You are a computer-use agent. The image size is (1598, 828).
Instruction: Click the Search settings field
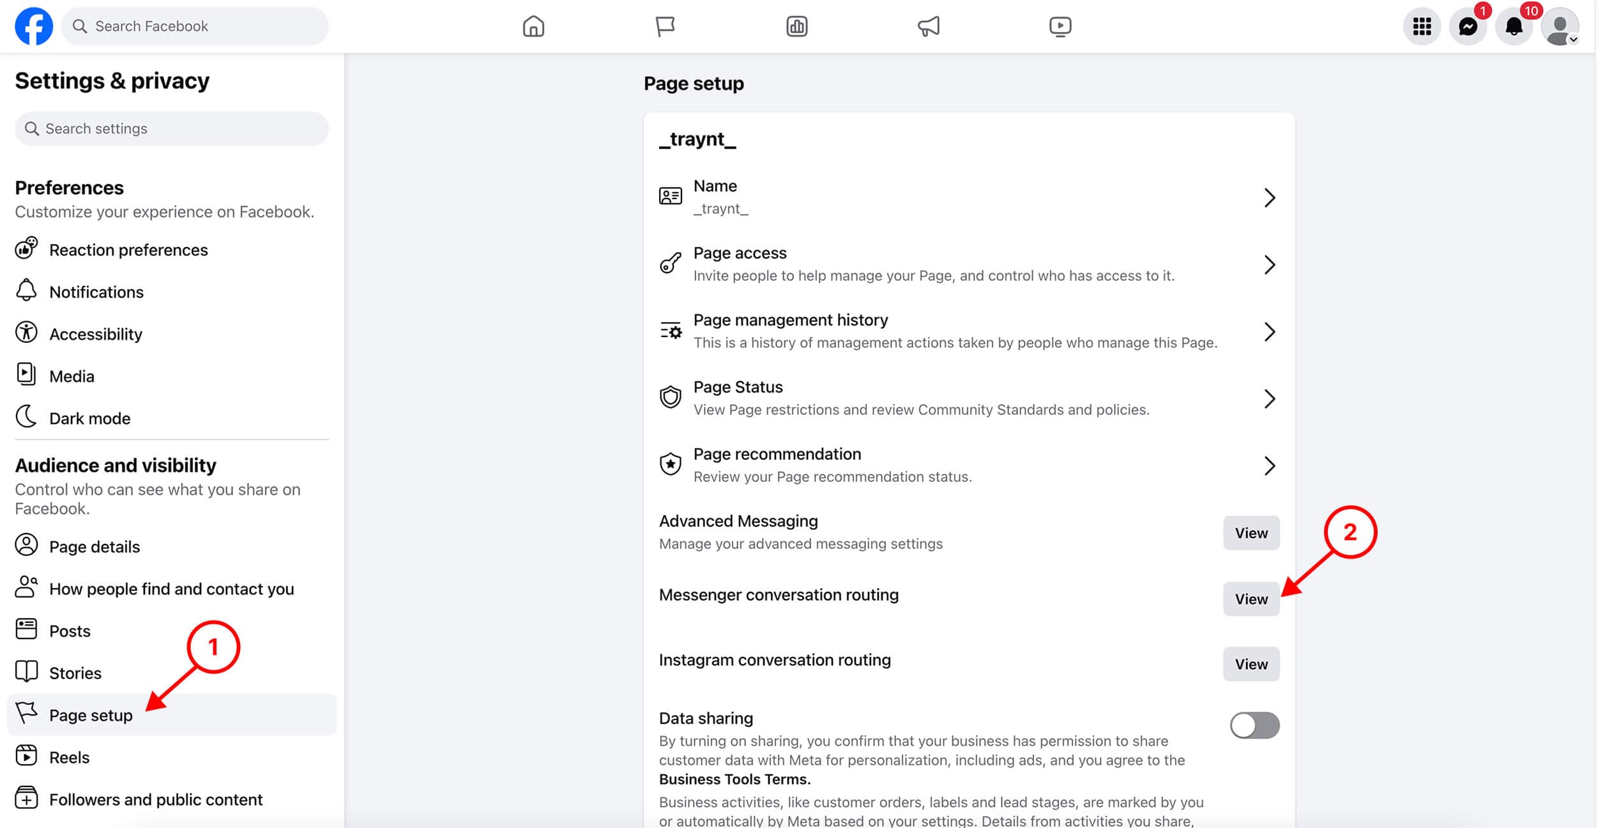point(172,129)
